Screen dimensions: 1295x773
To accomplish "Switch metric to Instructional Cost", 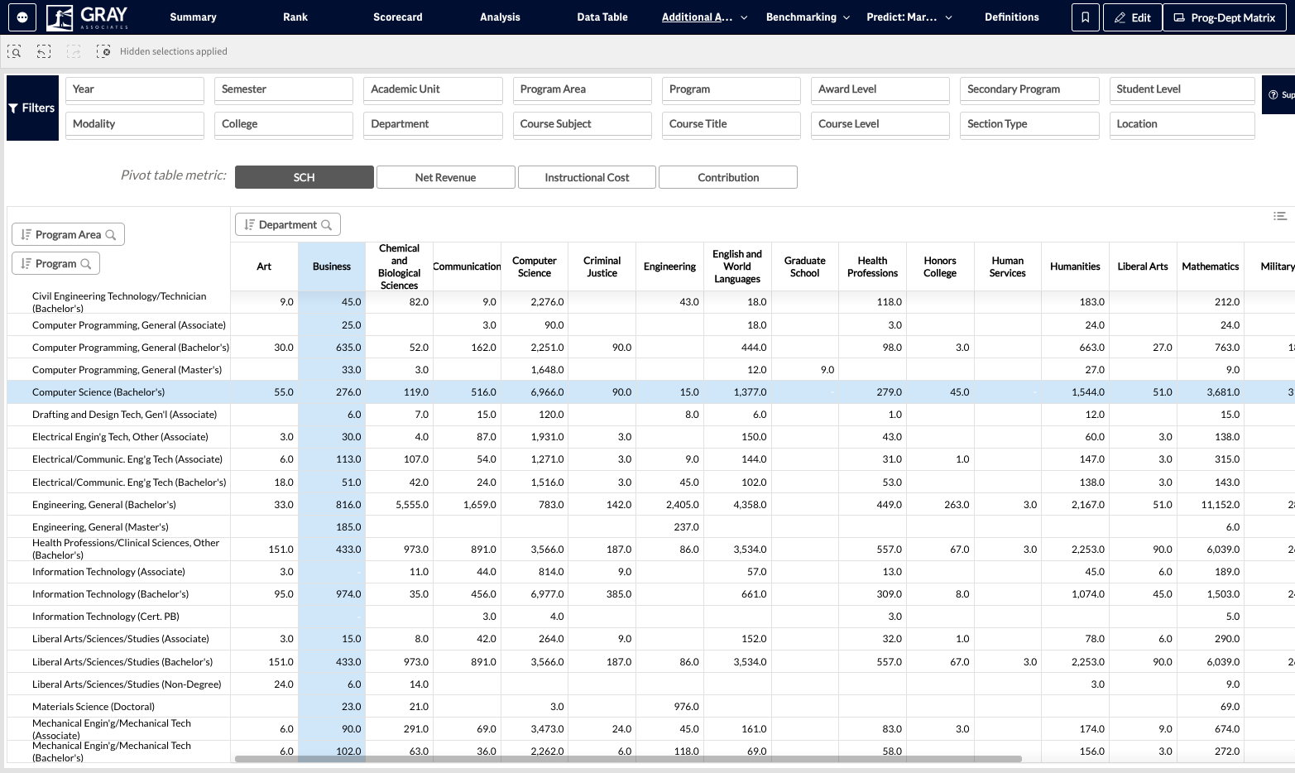I will (x=588, y=177).
